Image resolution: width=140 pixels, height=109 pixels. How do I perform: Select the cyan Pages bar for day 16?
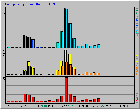coord(71,36)
